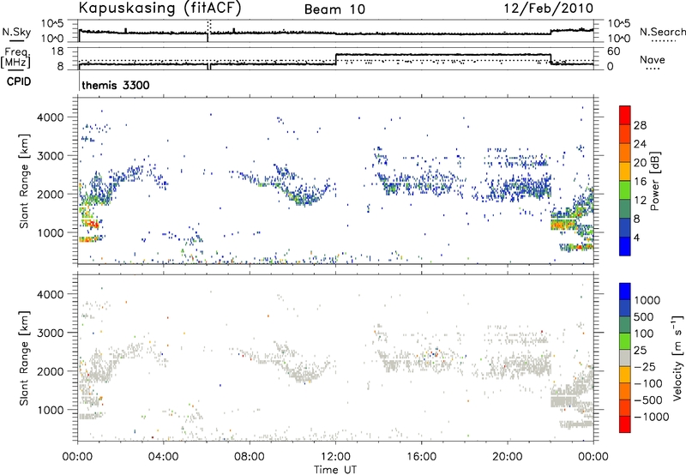Screen dimensions: 686x475
Task: Click the '100' Velocity scale value
Action: [x=644, y=334]
